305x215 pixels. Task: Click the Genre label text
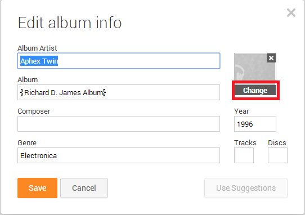[27, 143]
